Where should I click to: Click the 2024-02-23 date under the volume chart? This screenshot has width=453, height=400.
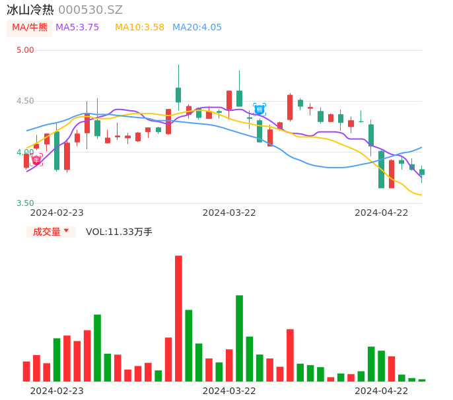[x=57, y=391]
